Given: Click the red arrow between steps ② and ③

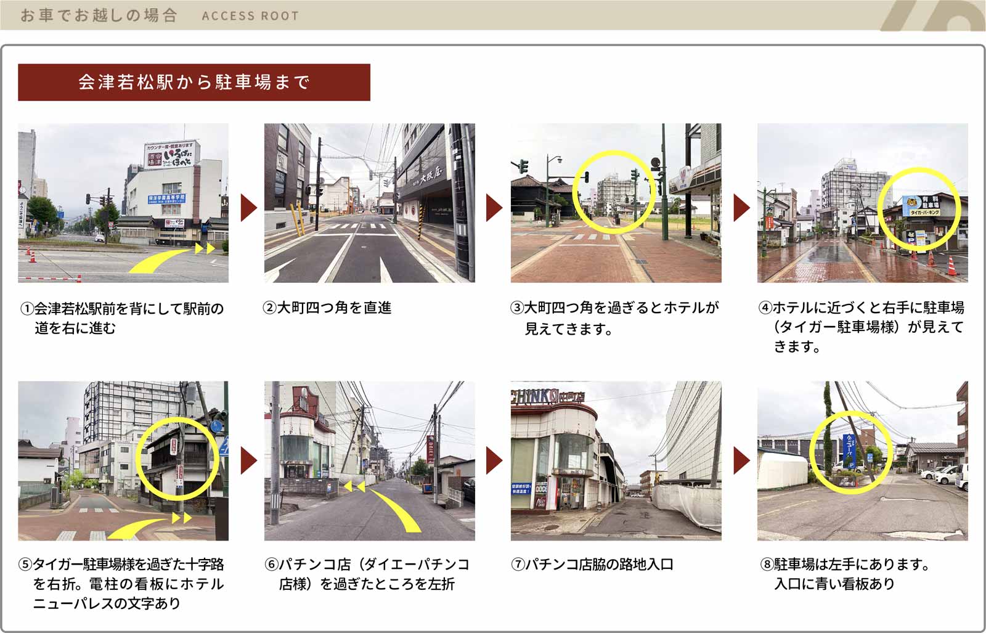Looking at the screenshot, I should [x=494, y=208].
